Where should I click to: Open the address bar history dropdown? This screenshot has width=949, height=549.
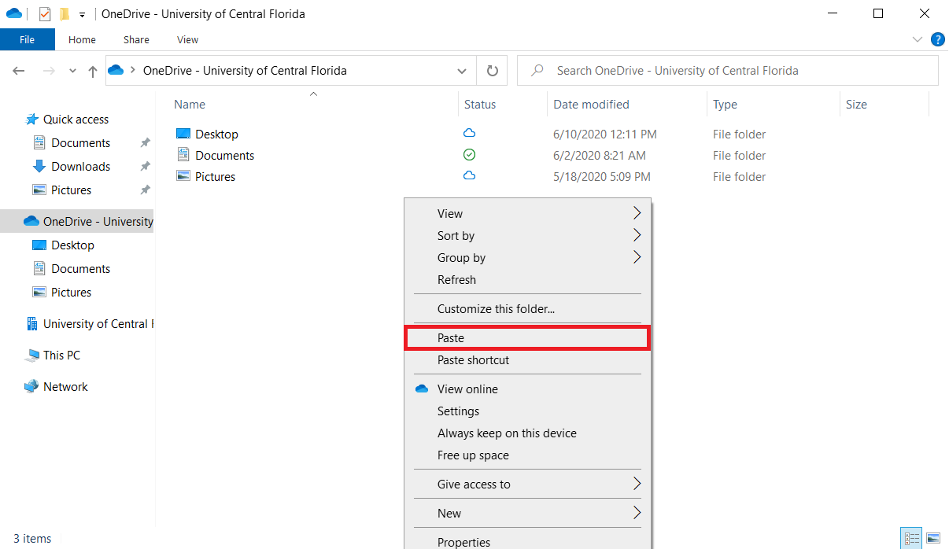462,71
